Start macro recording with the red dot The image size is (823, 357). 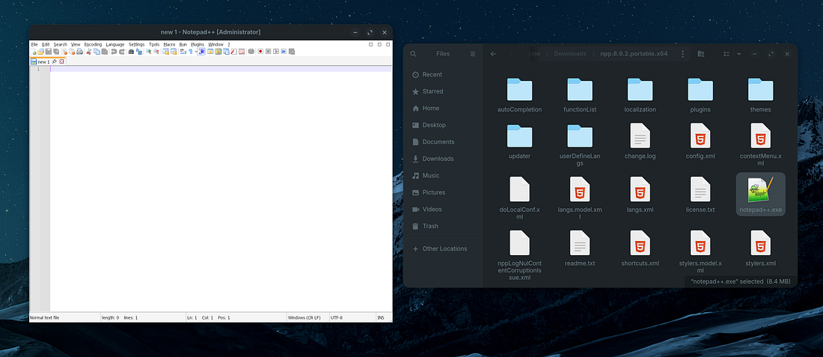260,52
